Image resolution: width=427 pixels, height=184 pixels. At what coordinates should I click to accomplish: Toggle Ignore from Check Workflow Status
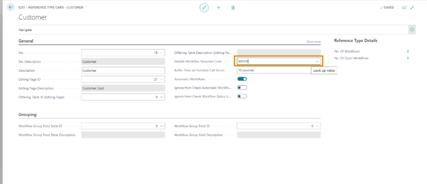pyautogui.click(x=242, y=96)
